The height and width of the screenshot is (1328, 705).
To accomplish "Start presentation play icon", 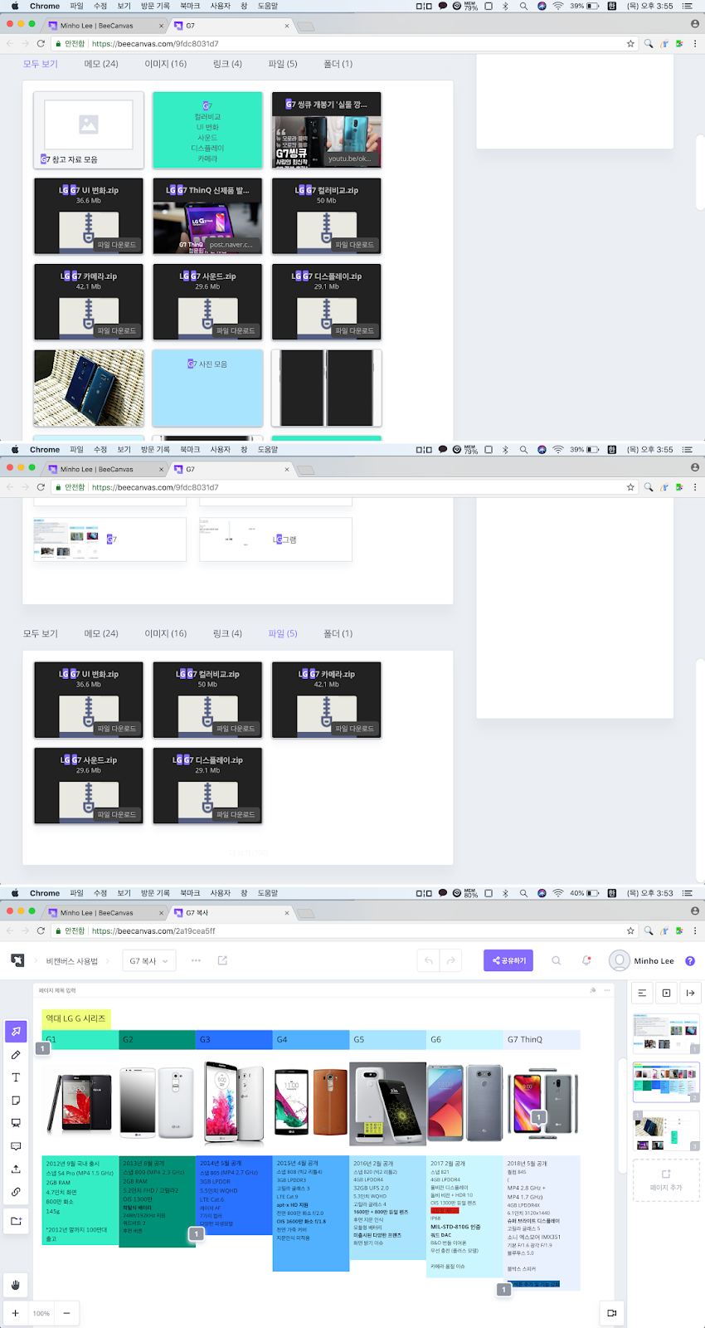I will (666, 993).
